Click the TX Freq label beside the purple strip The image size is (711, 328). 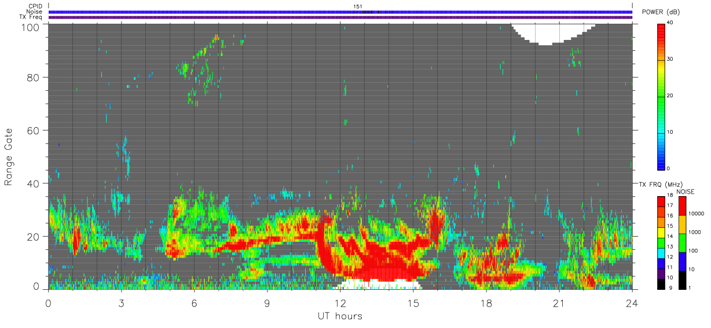click(x=31, y=17)
